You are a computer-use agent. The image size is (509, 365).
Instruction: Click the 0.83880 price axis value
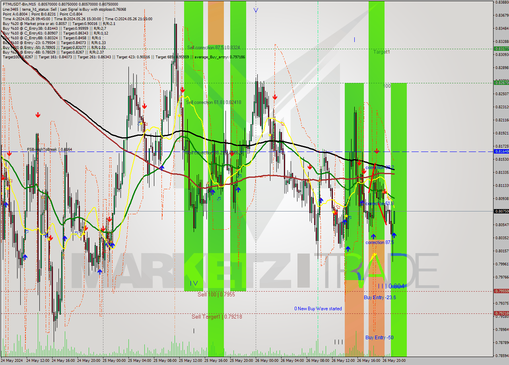click(x=502, y=2)
